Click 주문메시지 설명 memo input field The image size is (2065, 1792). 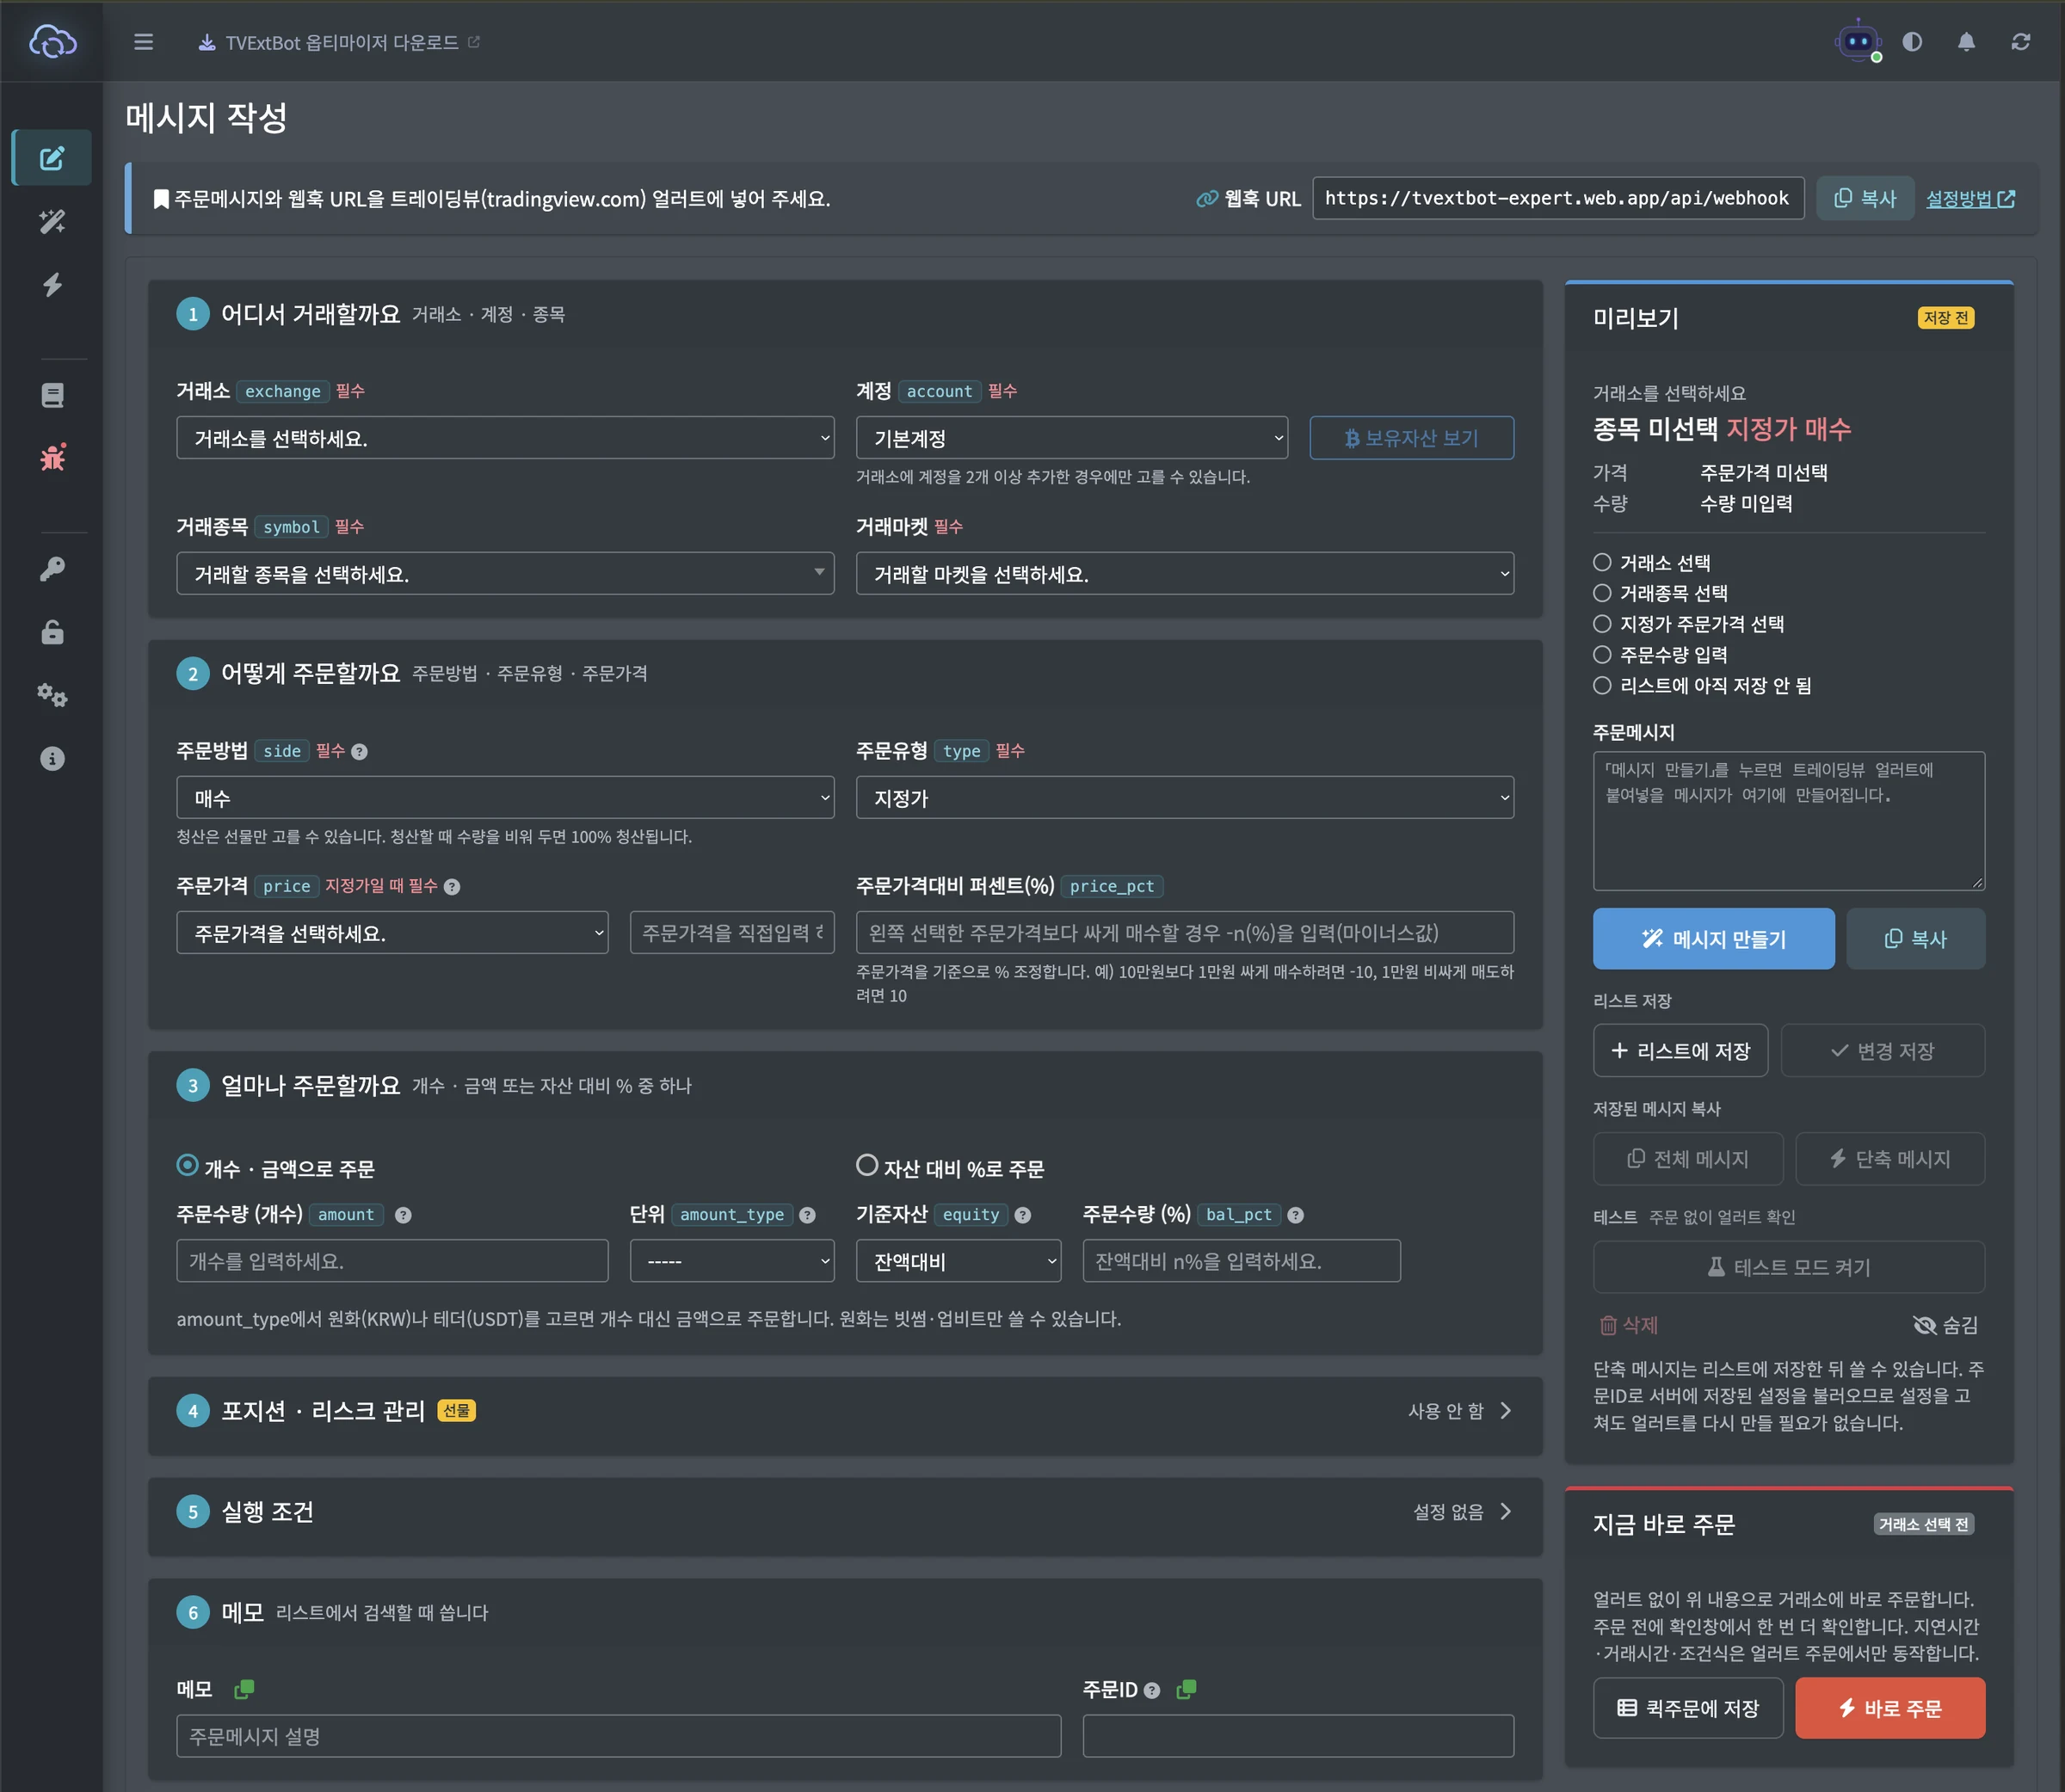pyautogui.click(x=618, y=1737)
